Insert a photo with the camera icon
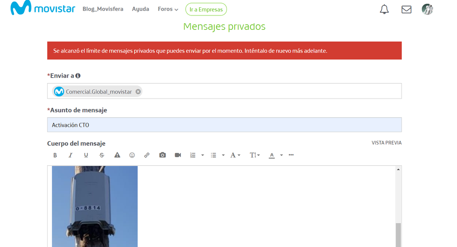The width and height of the screenshot is (457, 247). pyautogui.click(x=162, y=155)
